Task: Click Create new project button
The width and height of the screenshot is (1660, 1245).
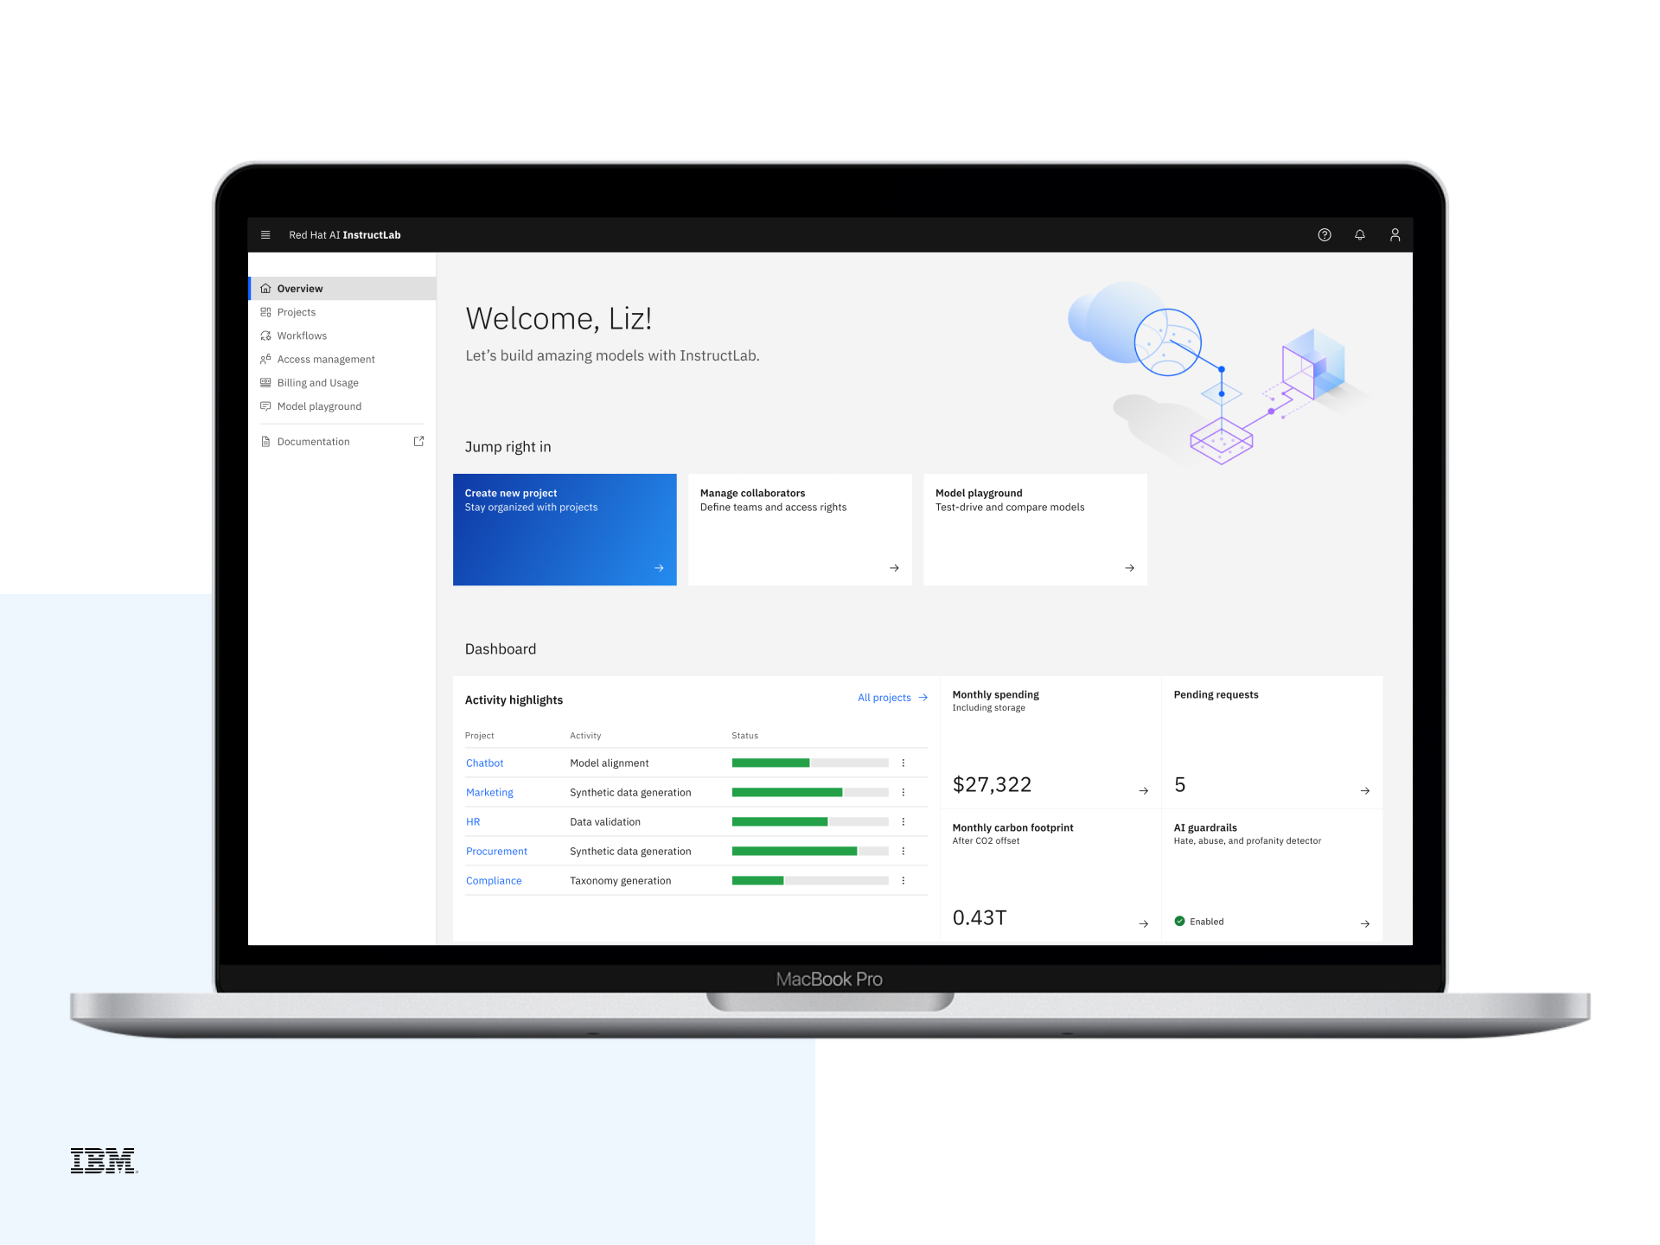Action: tap(565, 528)
